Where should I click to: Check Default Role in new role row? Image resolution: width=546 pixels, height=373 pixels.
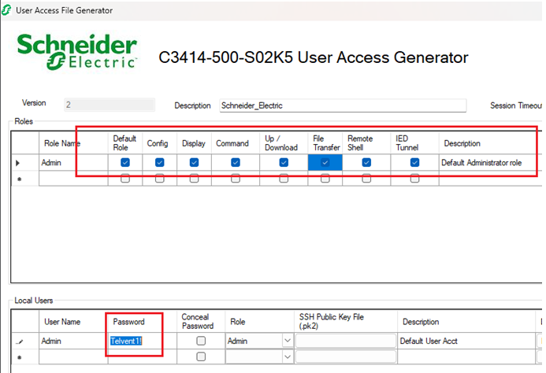coord(125,178)
